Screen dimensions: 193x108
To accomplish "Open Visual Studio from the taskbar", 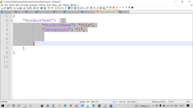I will [76, 106].
